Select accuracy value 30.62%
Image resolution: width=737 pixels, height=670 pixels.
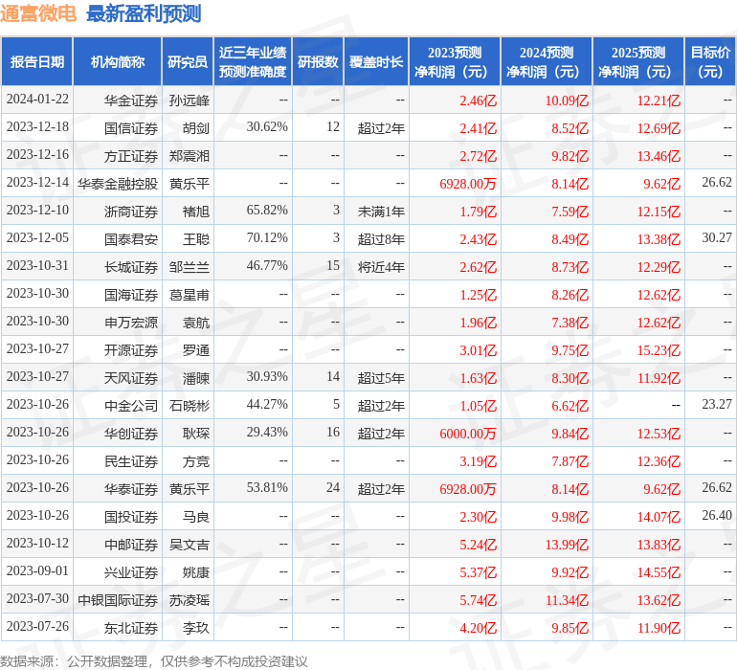(267, 127)
